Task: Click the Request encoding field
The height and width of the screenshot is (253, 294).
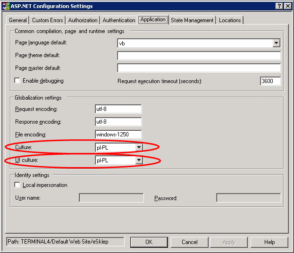Action: 118,109
